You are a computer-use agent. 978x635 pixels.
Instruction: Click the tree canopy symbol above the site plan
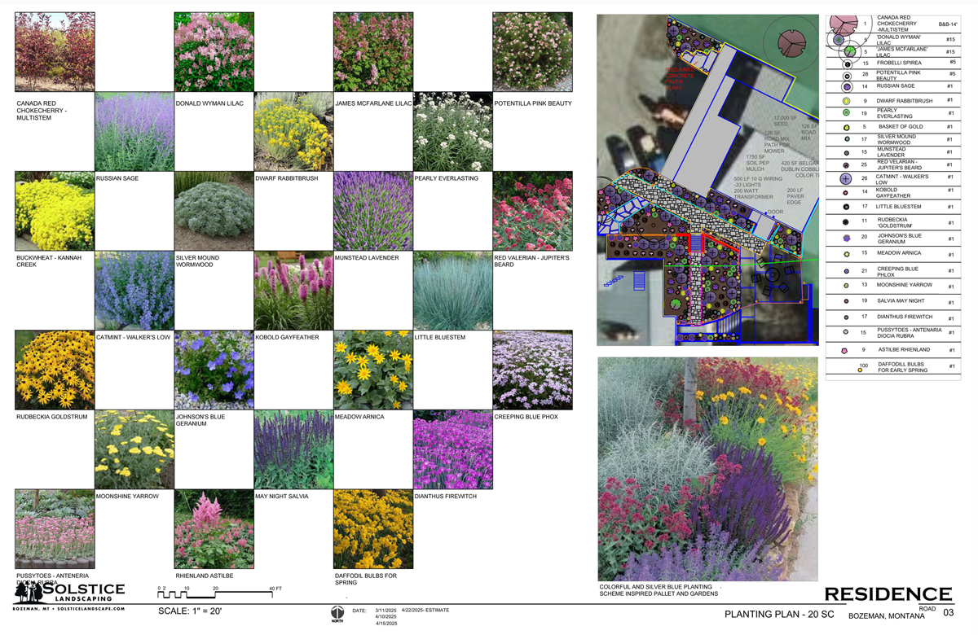(x=791, y=41)
